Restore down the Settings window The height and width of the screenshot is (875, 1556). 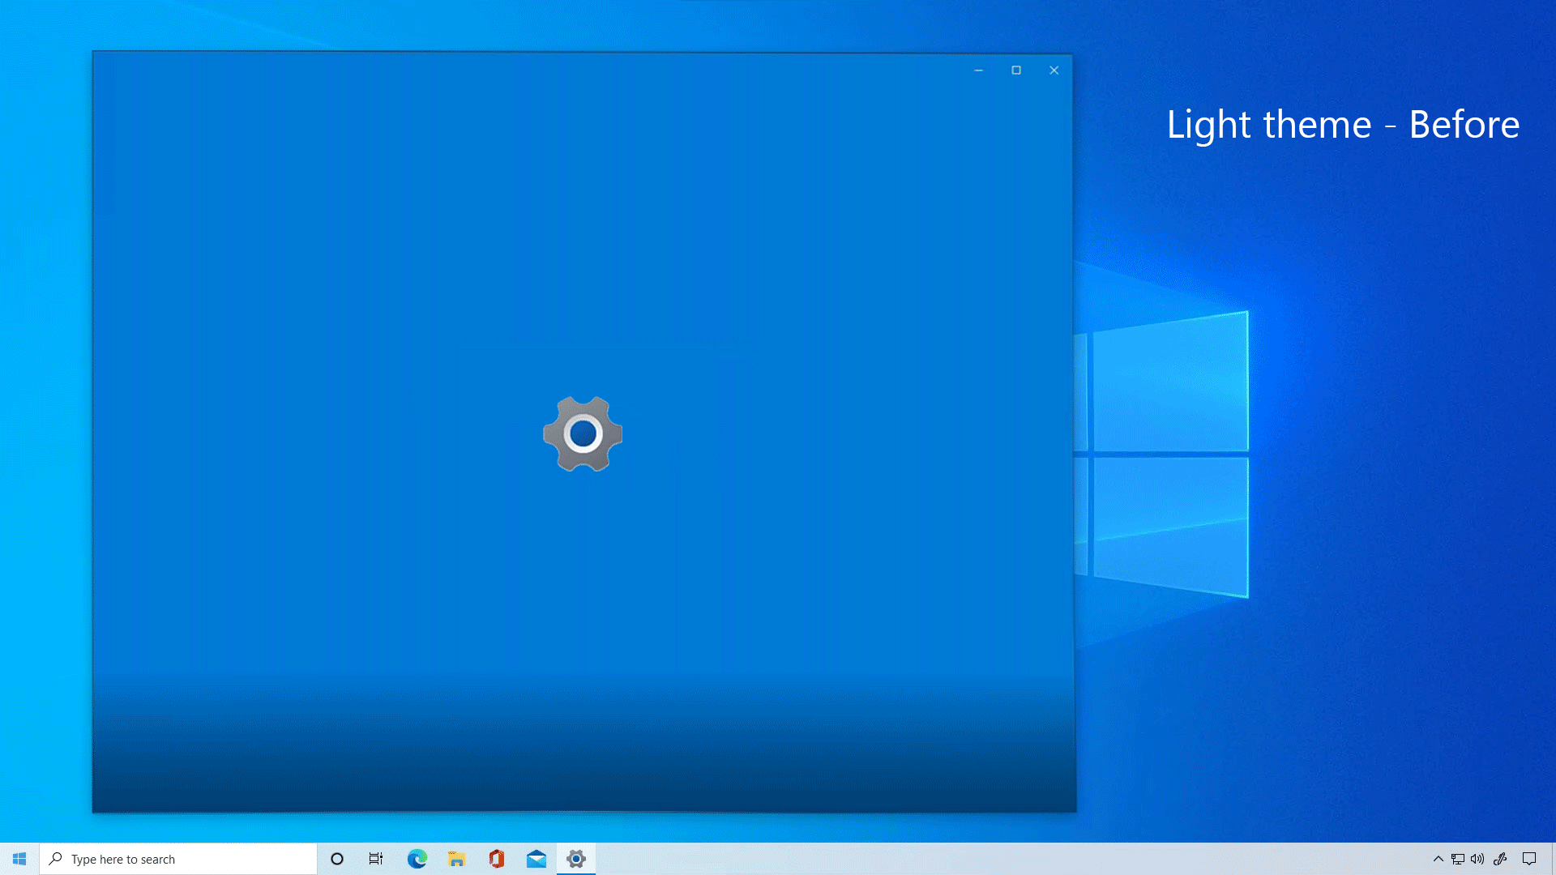[x=1016, y=70]
